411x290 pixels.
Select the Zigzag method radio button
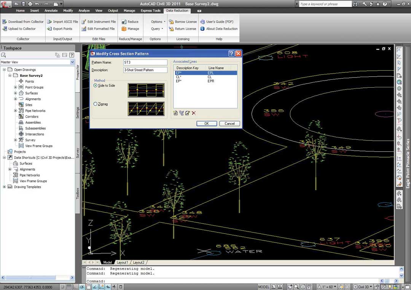pos(95,104)
